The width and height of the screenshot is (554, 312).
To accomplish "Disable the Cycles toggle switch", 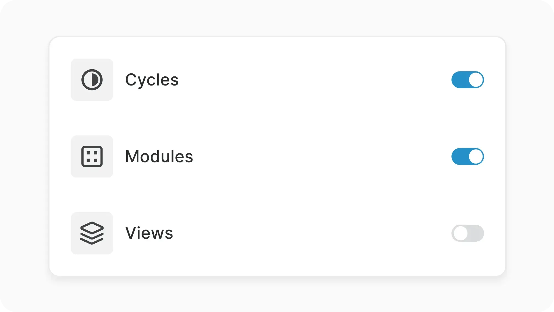I will (x=467, y=80).
